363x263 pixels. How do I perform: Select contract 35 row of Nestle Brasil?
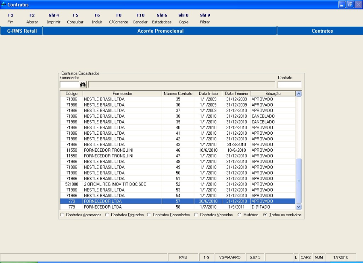177,99
